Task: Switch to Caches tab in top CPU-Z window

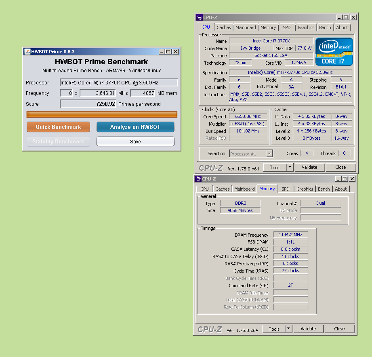Action: 223,27
